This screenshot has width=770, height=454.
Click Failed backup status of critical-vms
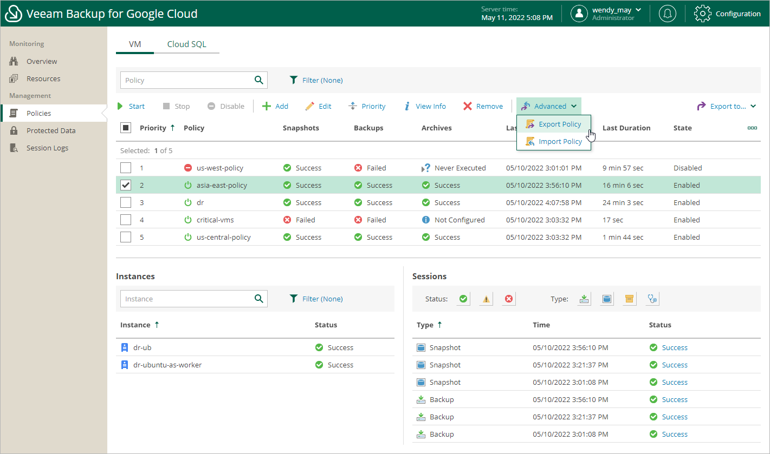(370, 220)
